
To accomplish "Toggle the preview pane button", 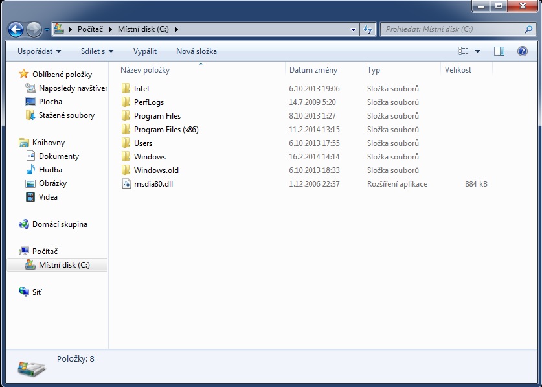I will pyautogui.click(x=499, y=51).
